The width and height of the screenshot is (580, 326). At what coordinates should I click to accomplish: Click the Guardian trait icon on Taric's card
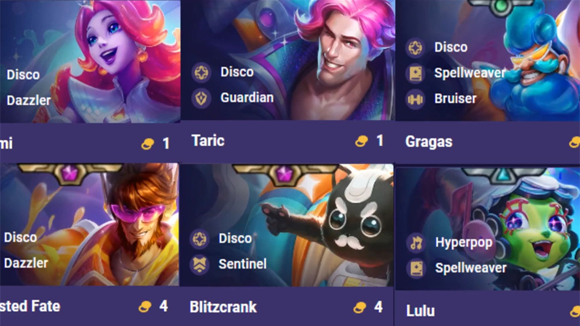[201, 98]
